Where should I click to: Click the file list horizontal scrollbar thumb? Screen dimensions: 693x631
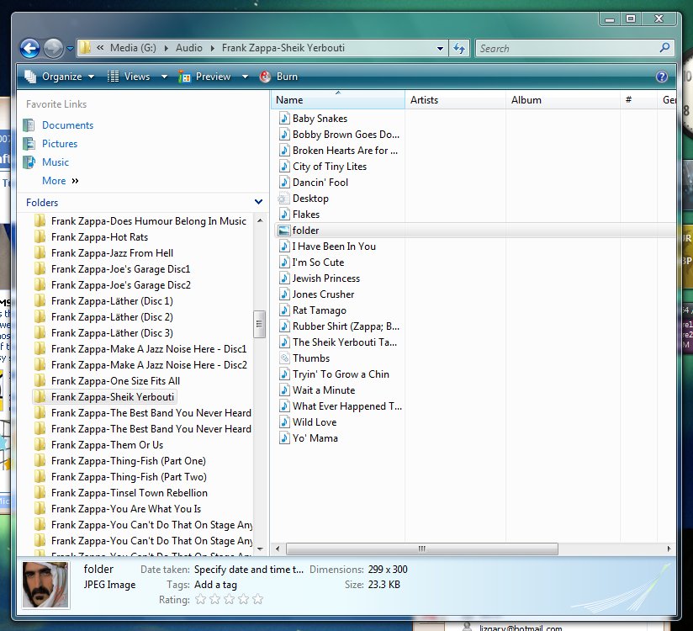point(422,549)
